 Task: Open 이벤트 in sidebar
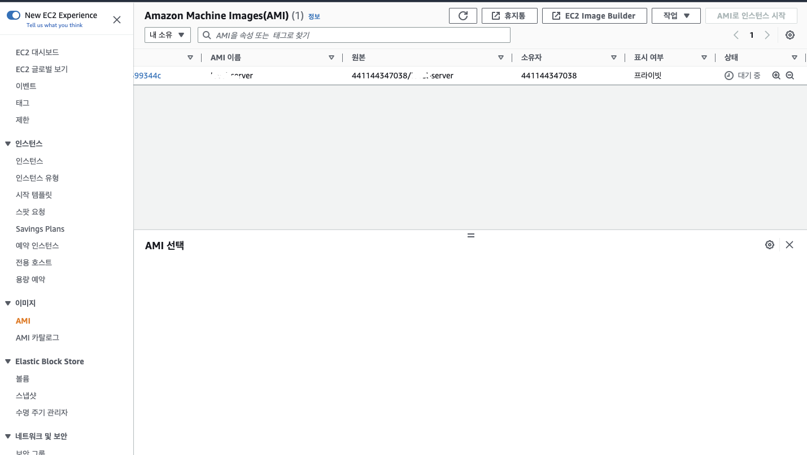click(x=26, y=86)
